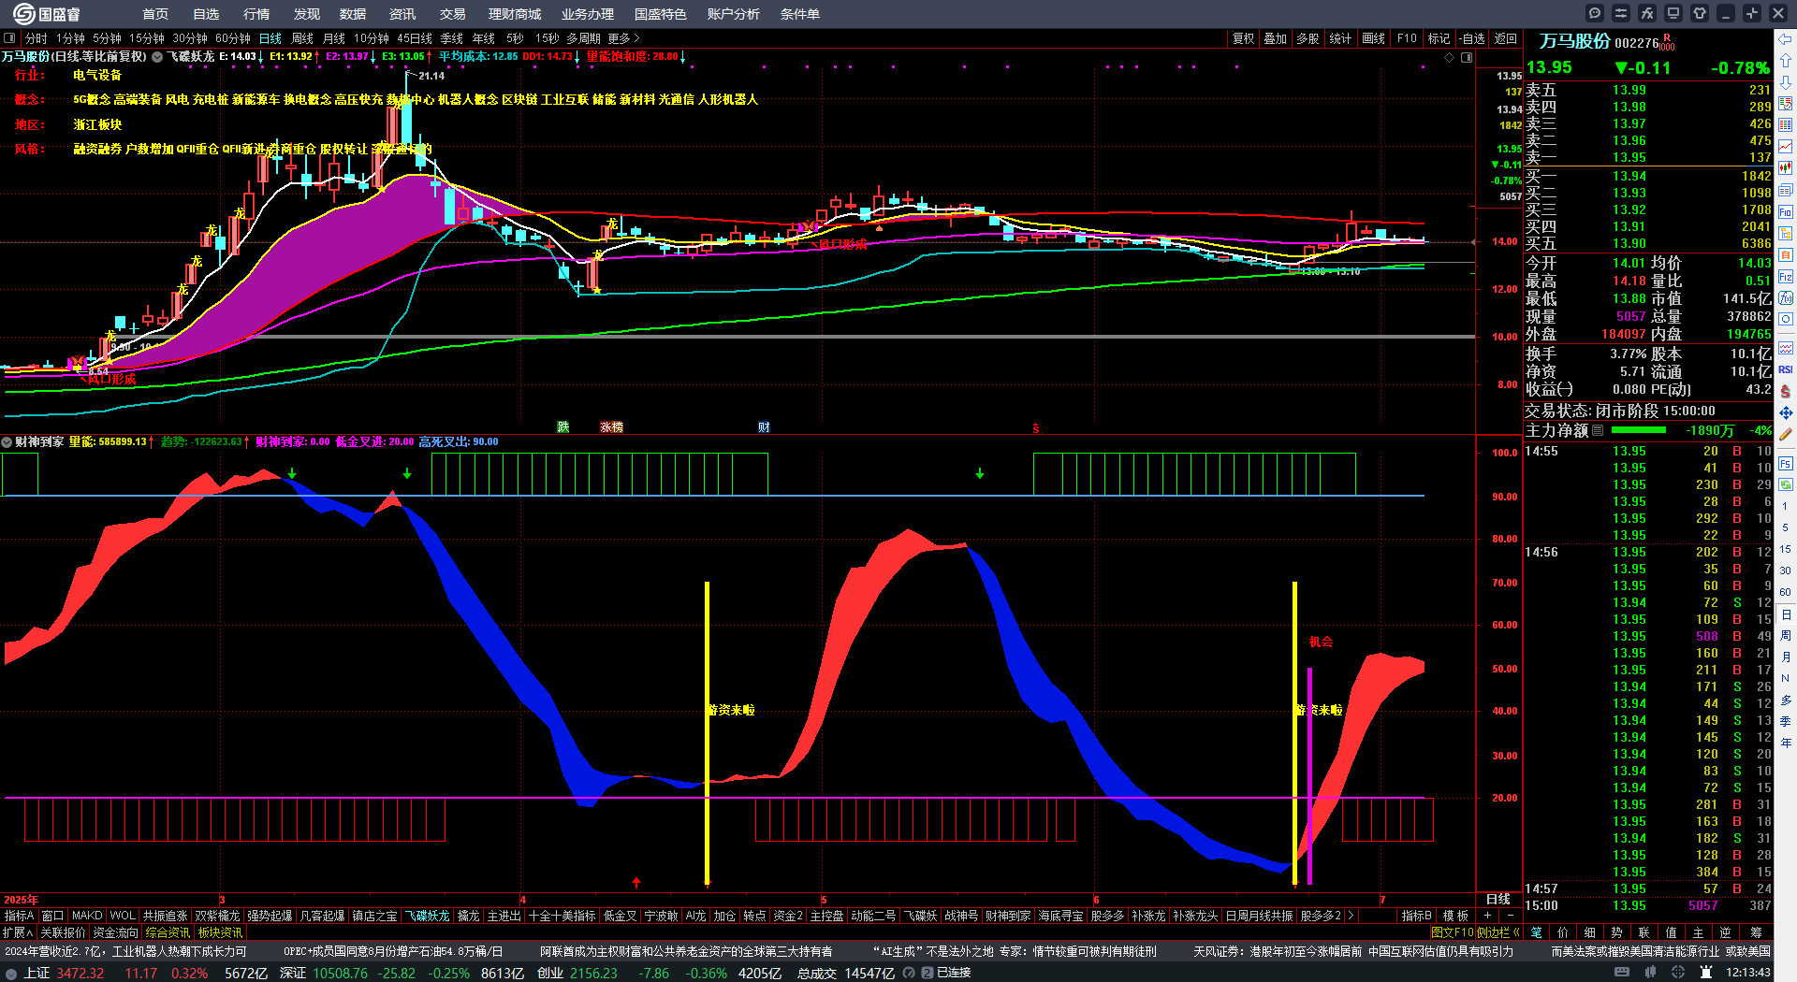Open the system settings sliders icon

click(x=1621, y=13)
